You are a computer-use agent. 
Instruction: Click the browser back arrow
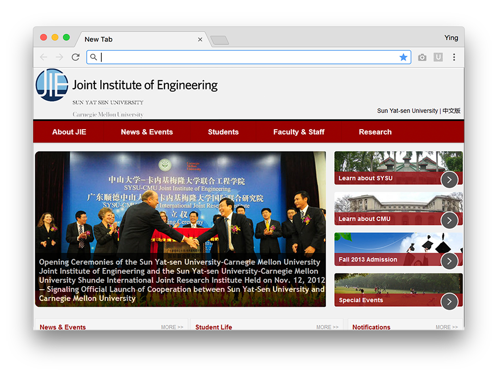(43, 57)
